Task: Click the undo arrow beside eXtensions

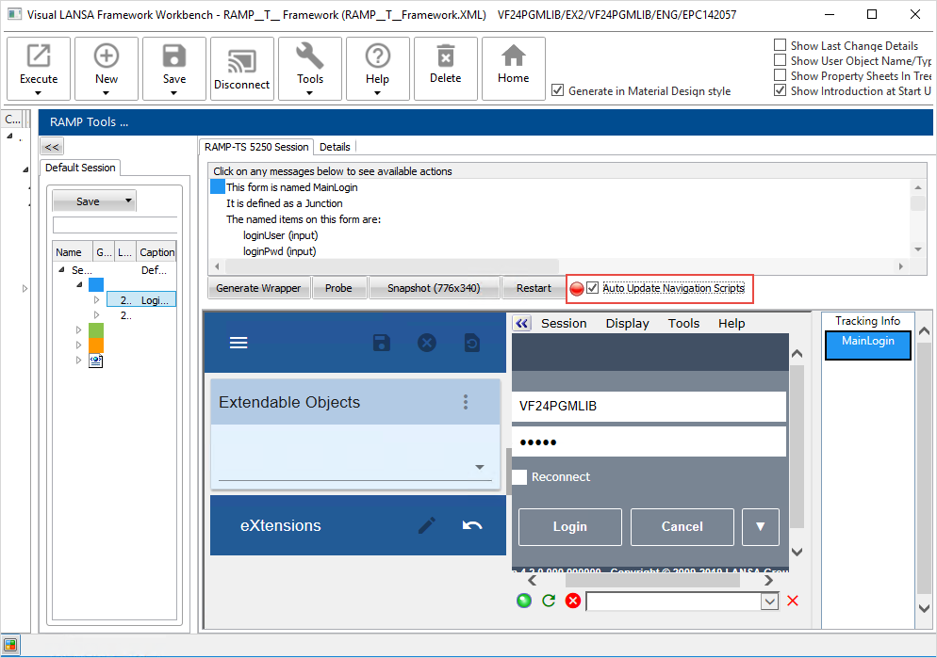Action: click(x=472, y=525)
